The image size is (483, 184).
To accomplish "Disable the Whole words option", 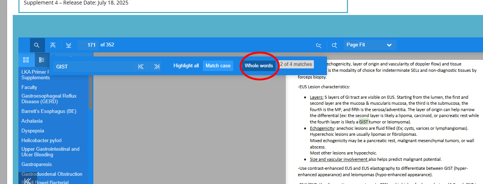I will pyautogui.click(x=259, y=66).
